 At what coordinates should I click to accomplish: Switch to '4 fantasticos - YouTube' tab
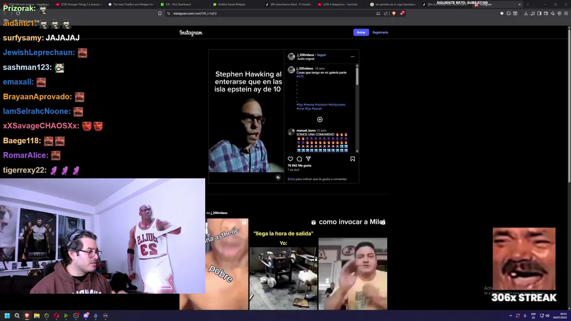pyautogui.click(x=341, y=4)
